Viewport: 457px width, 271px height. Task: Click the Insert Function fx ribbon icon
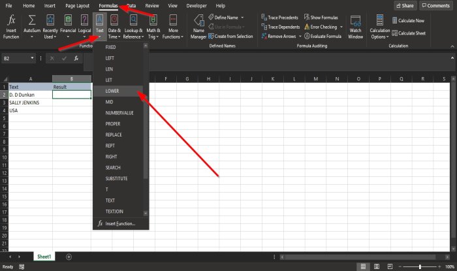click(x=11, y=27)
